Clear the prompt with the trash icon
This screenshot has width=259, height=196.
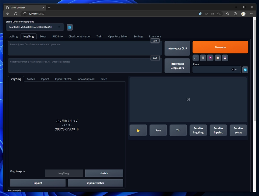[203, 58]
